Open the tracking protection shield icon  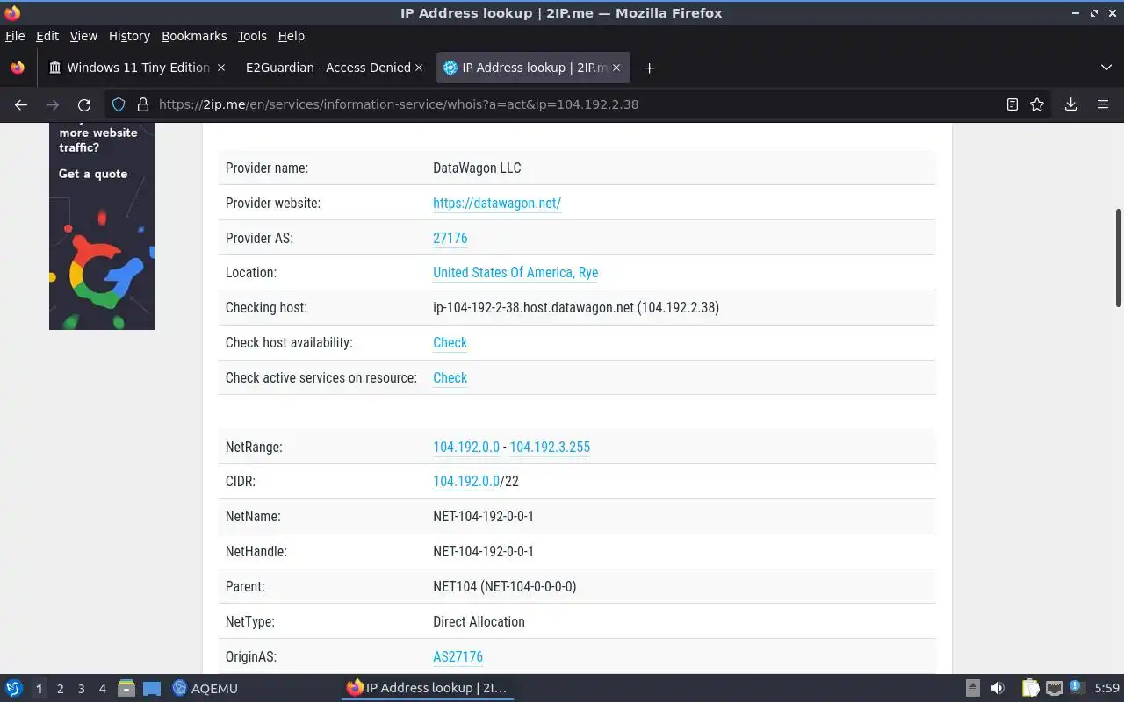tap(119, 104)
